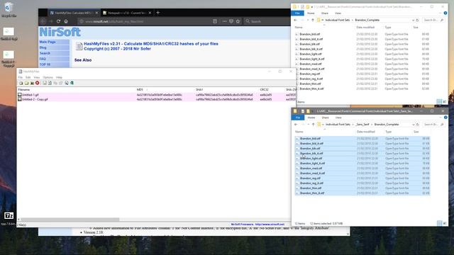Screen dimensions: 454x255
Task: Select Brandon_bld.otf in upper Explorer window
Action: pyautogui.click(x=309, y=34)
